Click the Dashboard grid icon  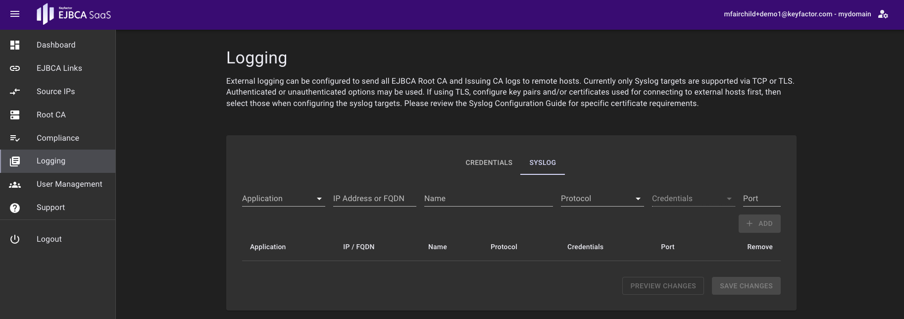coord(15,45)
